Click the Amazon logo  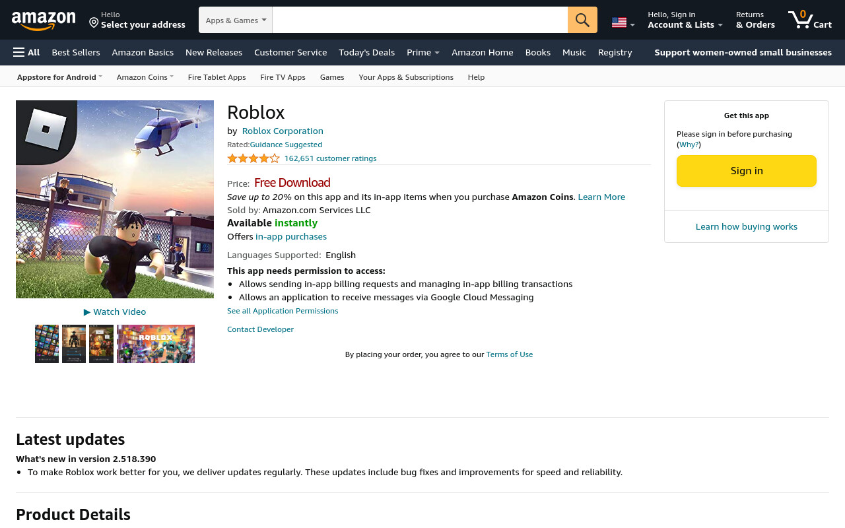pos(44,20)
